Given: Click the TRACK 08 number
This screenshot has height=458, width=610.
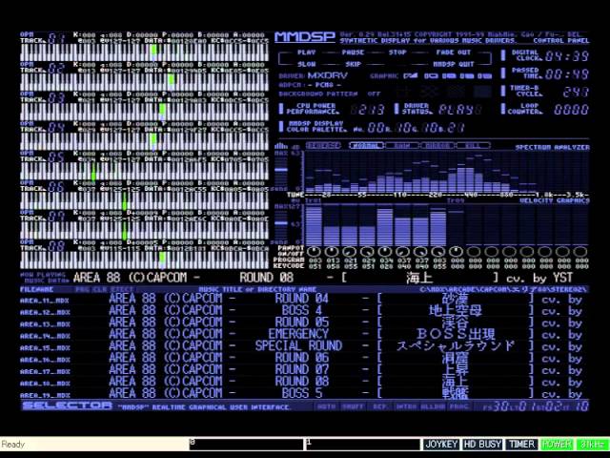Looking at the screenshot, I should click(x=56, y=246).
